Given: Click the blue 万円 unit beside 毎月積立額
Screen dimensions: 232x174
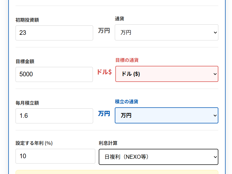Looking at the screenshot, I should [104, 114].
